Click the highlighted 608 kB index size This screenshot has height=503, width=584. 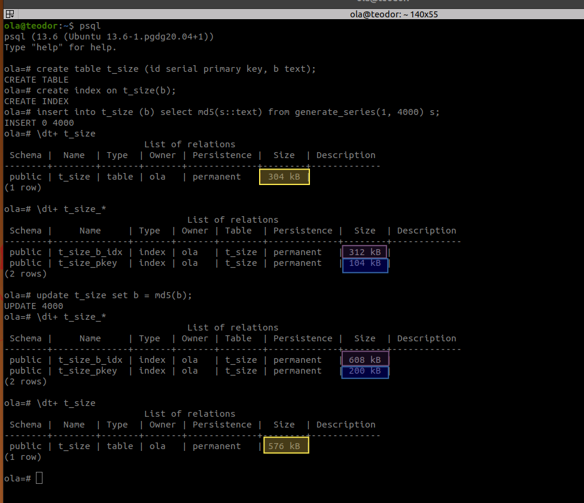click(364, 360)
